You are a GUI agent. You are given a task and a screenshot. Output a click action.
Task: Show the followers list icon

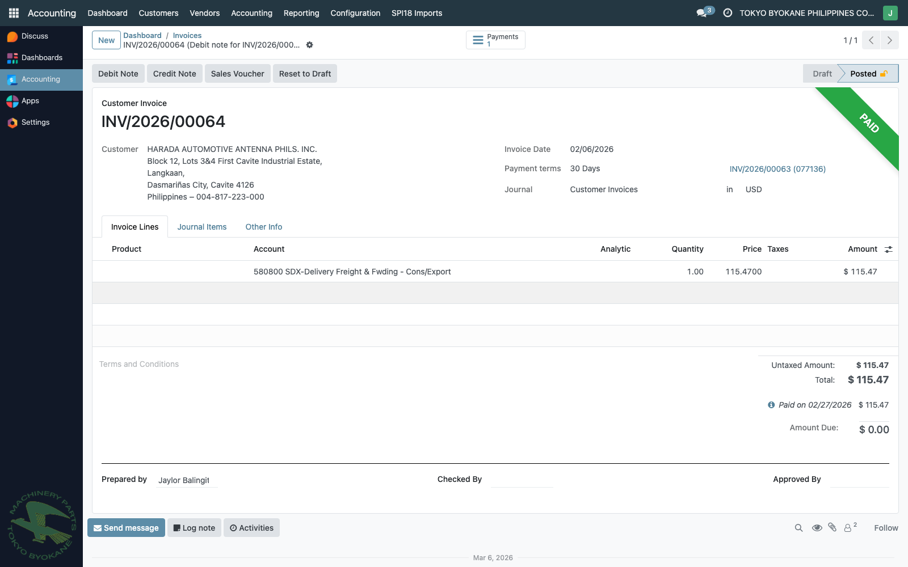coord(850,527)
